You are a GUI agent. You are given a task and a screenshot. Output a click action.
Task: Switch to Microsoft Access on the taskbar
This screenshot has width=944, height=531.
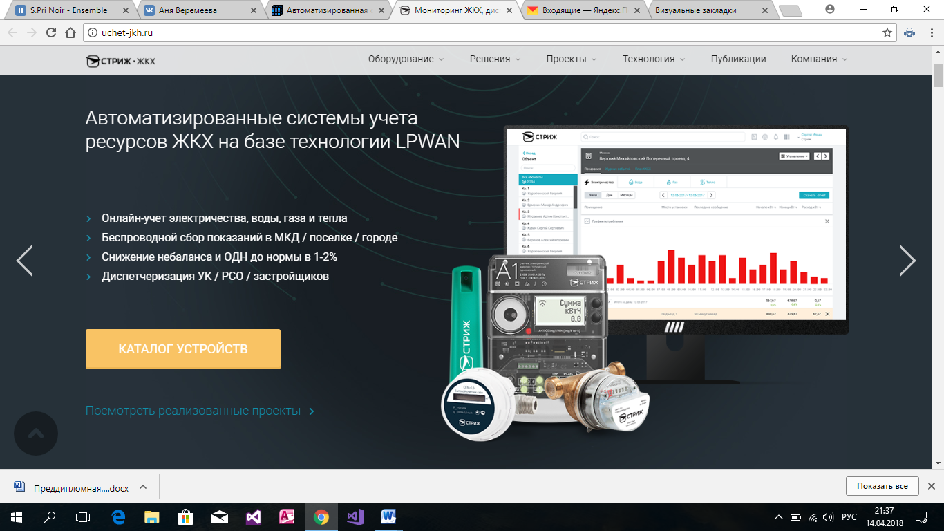click(x=287, y=516)
